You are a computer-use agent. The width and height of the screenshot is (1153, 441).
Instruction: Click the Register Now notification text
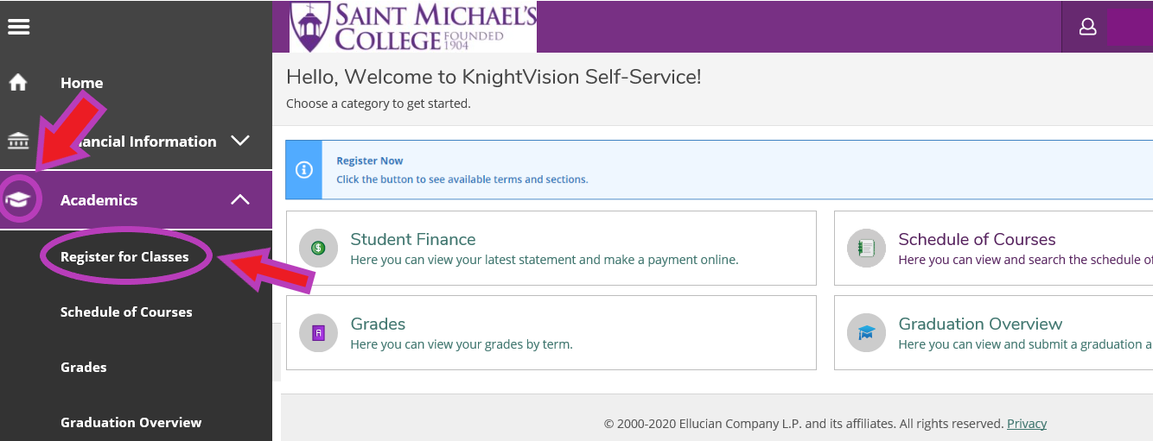tap(370, 161)
